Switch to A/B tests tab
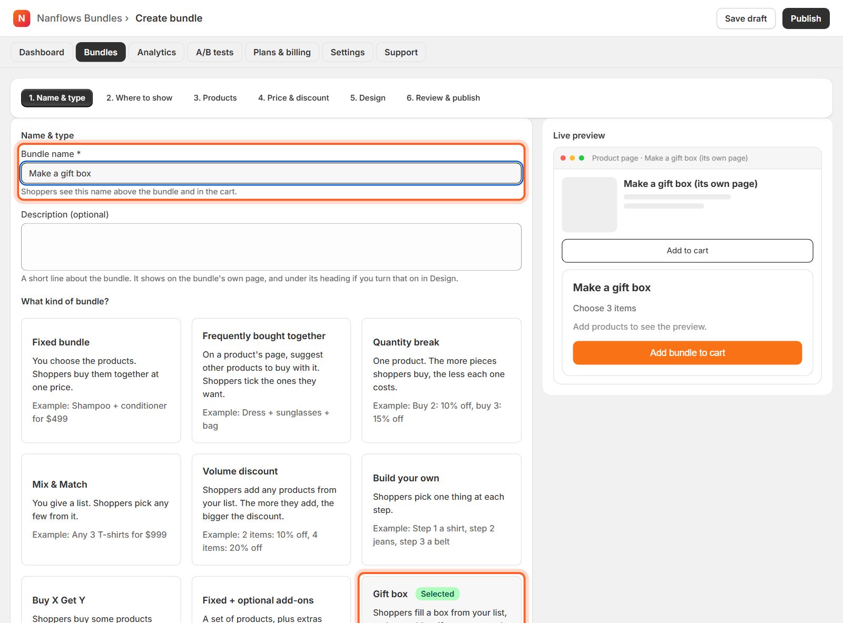Screen dimensions: 843x623 [214, 52]
